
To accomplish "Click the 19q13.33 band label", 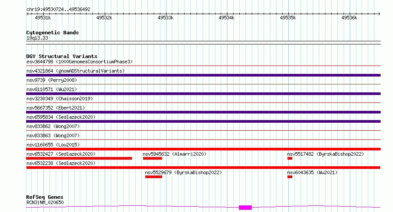I will click(x=37, y=38).
